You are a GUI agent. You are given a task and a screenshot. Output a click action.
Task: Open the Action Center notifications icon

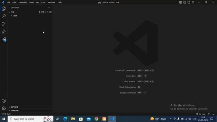click(212, 119)
